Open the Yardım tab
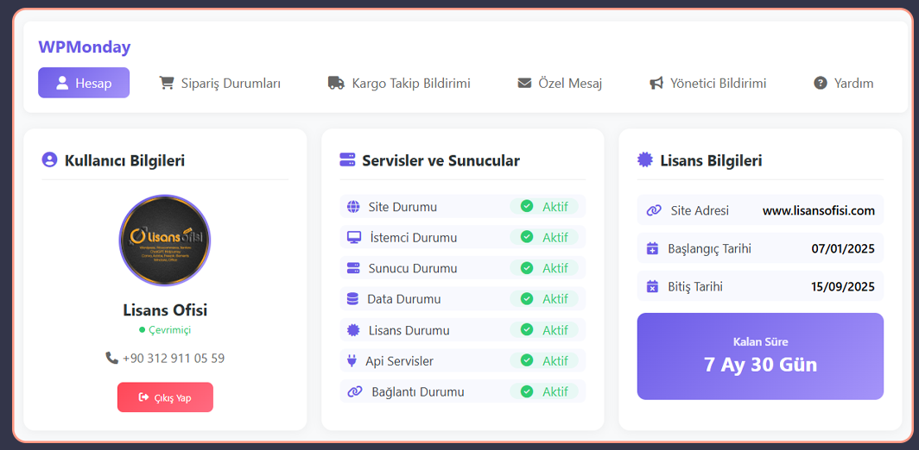The height and width of the screenshot is (450, 919). click(x=843, y=83)
